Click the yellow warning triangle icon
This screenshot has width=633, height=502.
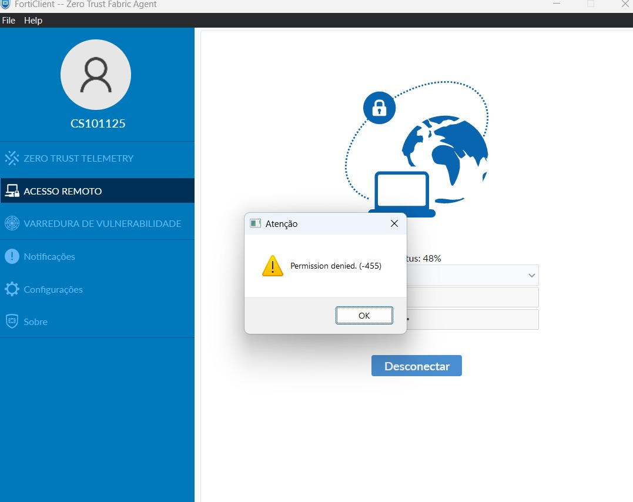[273, 266]
